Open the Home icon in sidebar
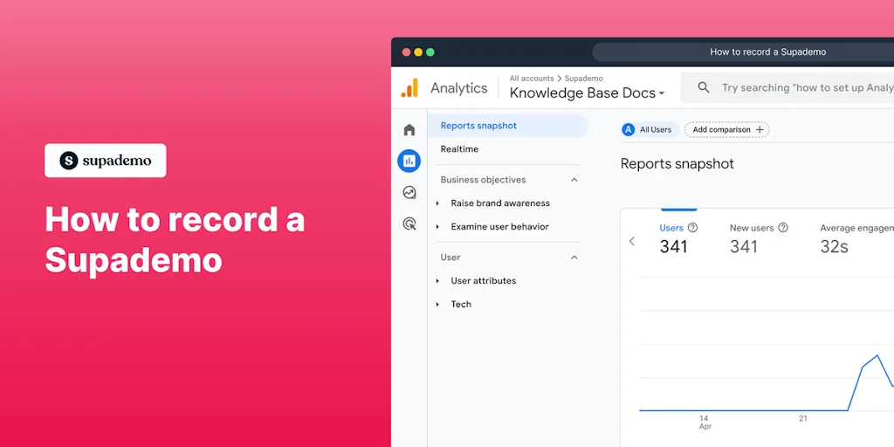 pyautogui.click(x=409, y=130)
